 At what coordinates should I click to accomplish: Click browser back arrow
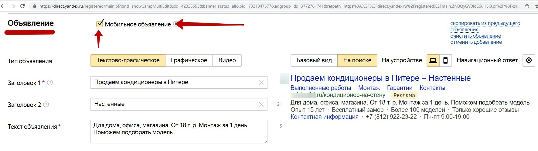pos(3,6)
